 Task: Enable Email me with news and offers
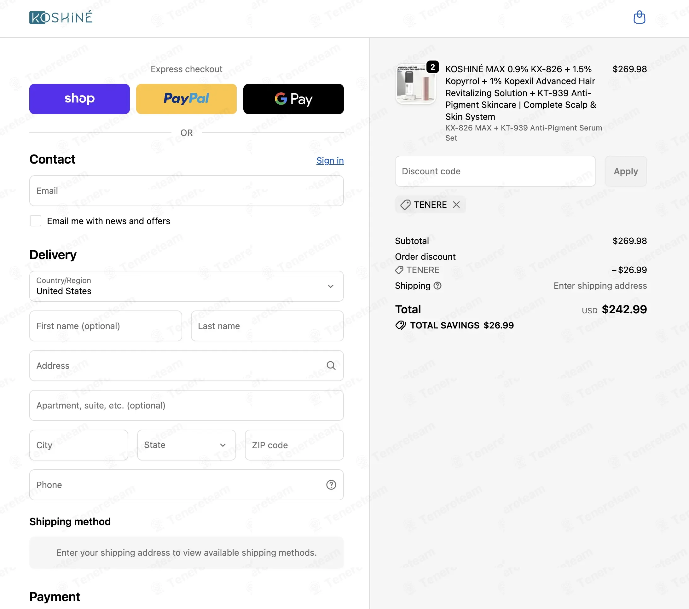click(x=35, y=221)
